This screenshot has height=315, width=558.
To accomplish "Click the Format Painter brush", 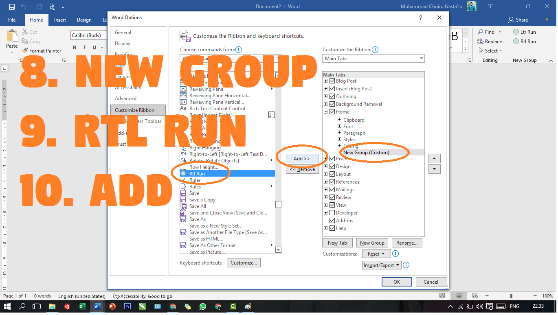I will [x=24, y=51].
